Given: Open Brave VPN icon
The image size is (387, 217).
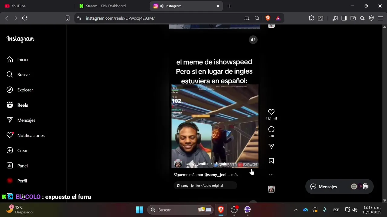Looking at the screenshot, I should tap(371, 18).
